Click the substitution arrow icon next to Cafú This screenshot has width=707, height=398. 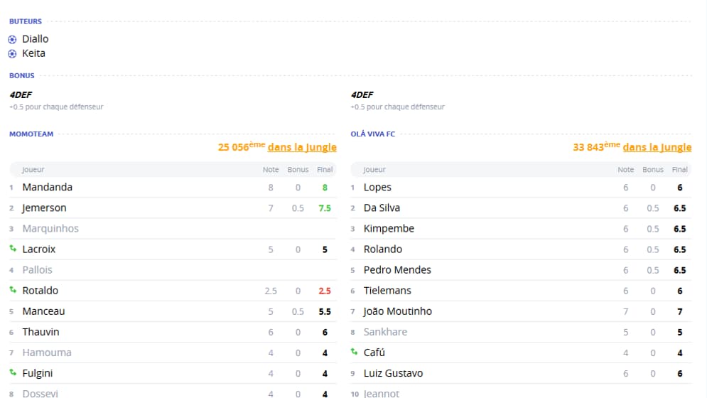(354, 352)
